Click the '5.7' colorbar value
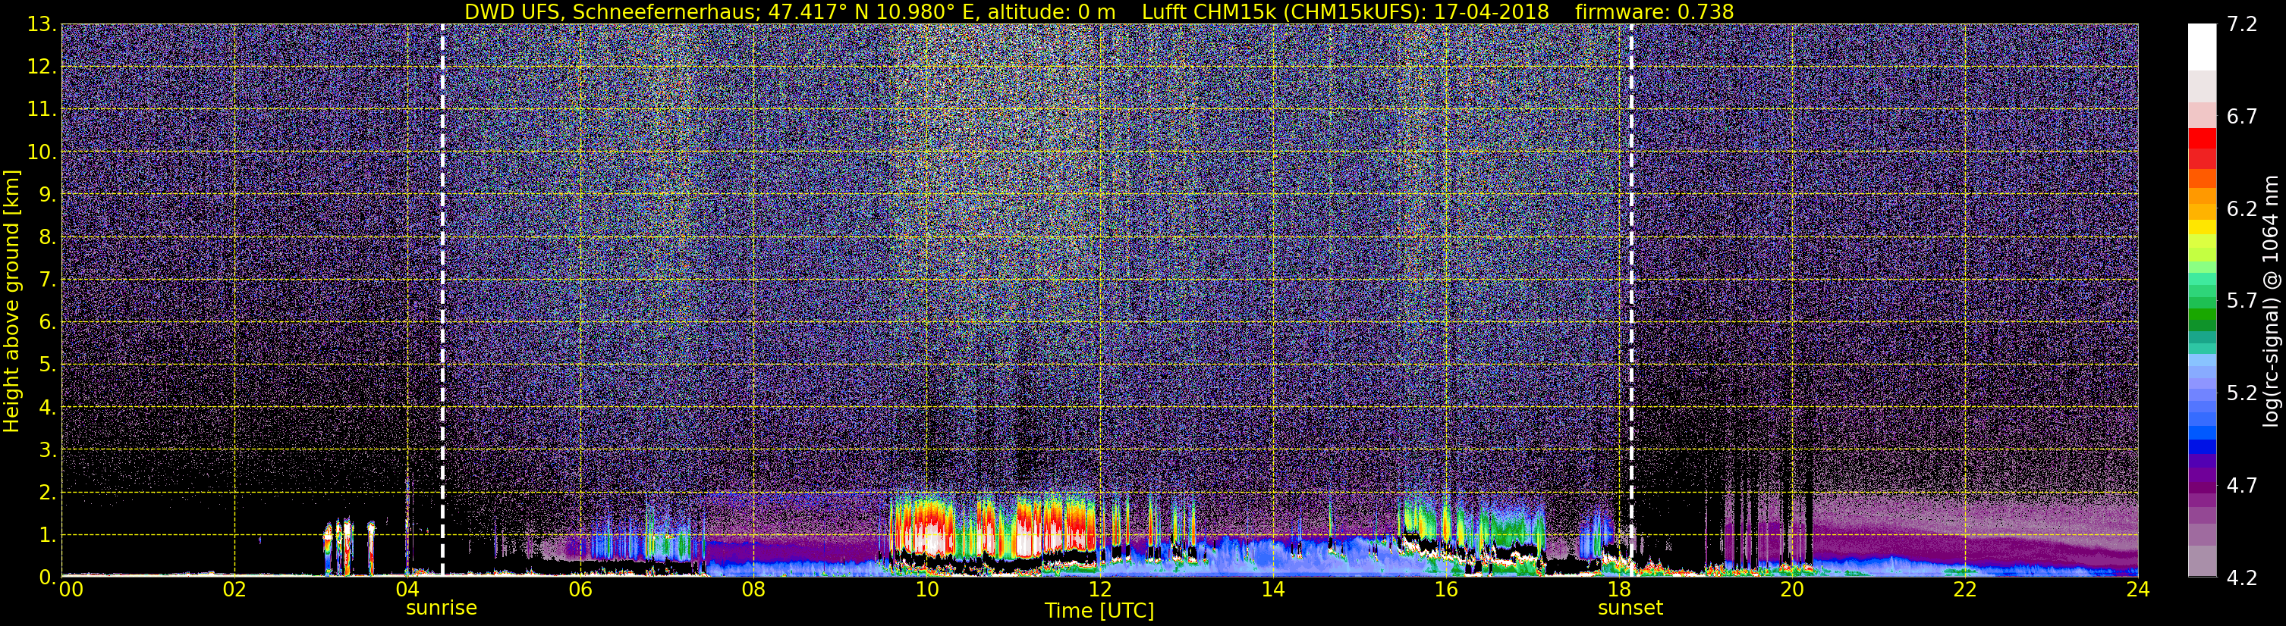This screenshot has height=626, width=2286. coord(2242,301)
